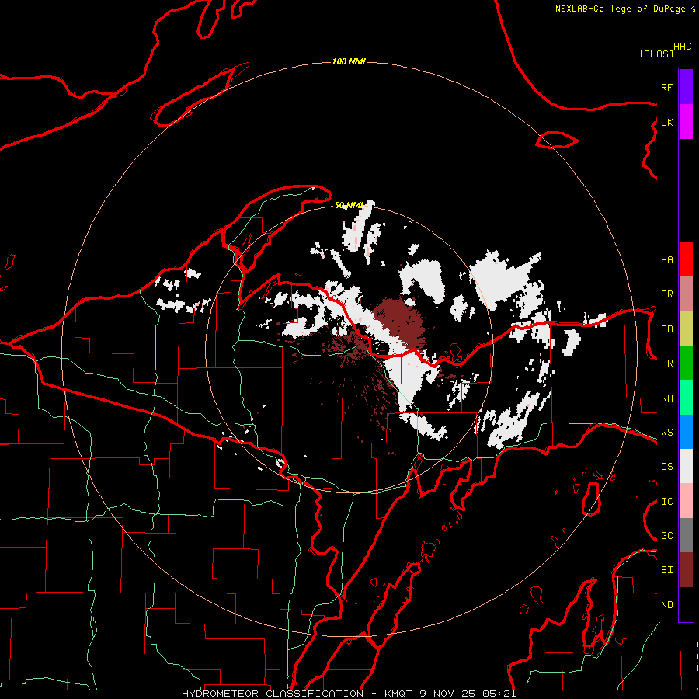Click the RA legend label
699x699 pixels.
point(666,398)
